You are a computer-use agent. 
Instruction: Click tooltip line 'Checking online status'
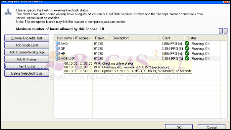99,63
